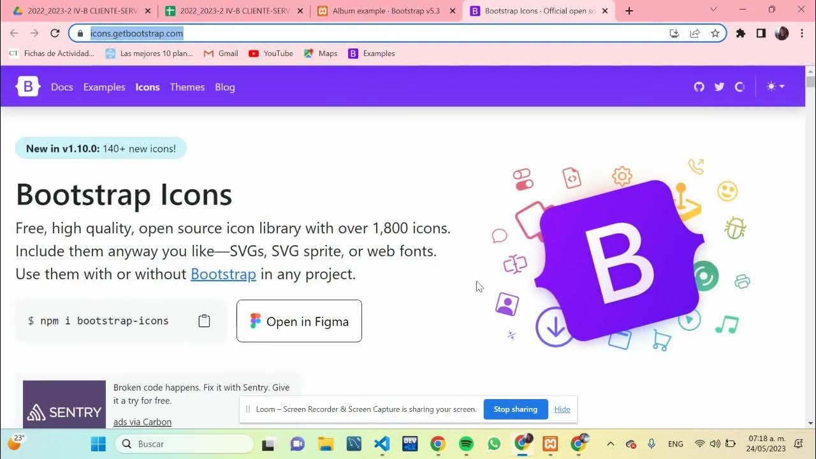Viewport: 816px width, 459px height.
Task: Open the Examples bookmark
Action: point(372,54)
